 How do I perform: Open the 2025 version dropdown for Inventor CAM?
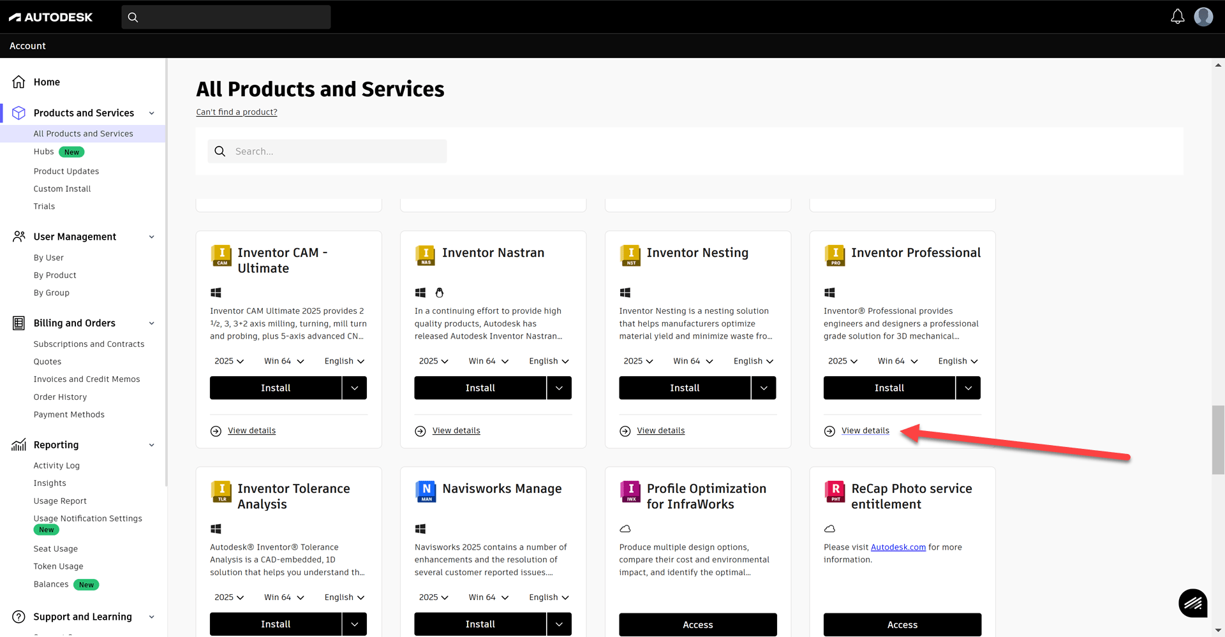click(x=229, y=361)
